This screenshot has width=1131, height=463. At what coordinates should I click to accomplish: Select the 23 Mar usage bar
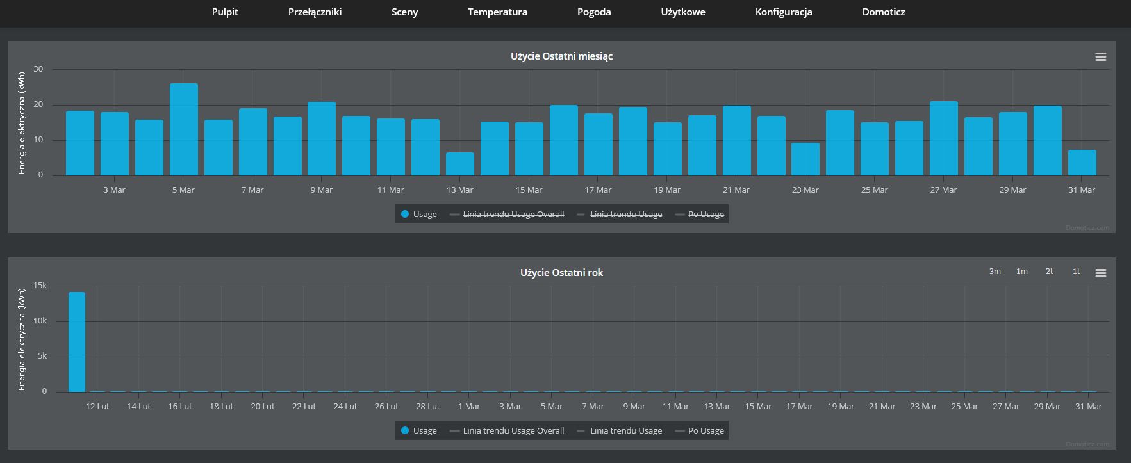tap(805, 159)
